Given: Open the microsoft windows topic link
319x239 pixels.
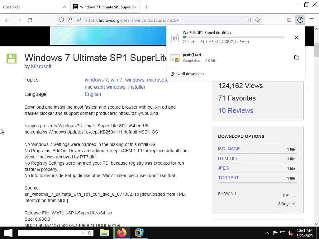Looking at the screenshot, I should [105, 87].
